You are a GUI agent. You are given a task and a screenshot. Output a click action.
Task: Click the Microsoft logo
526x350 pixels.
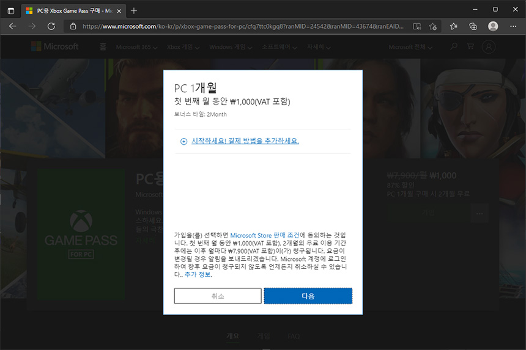[55, 46]
